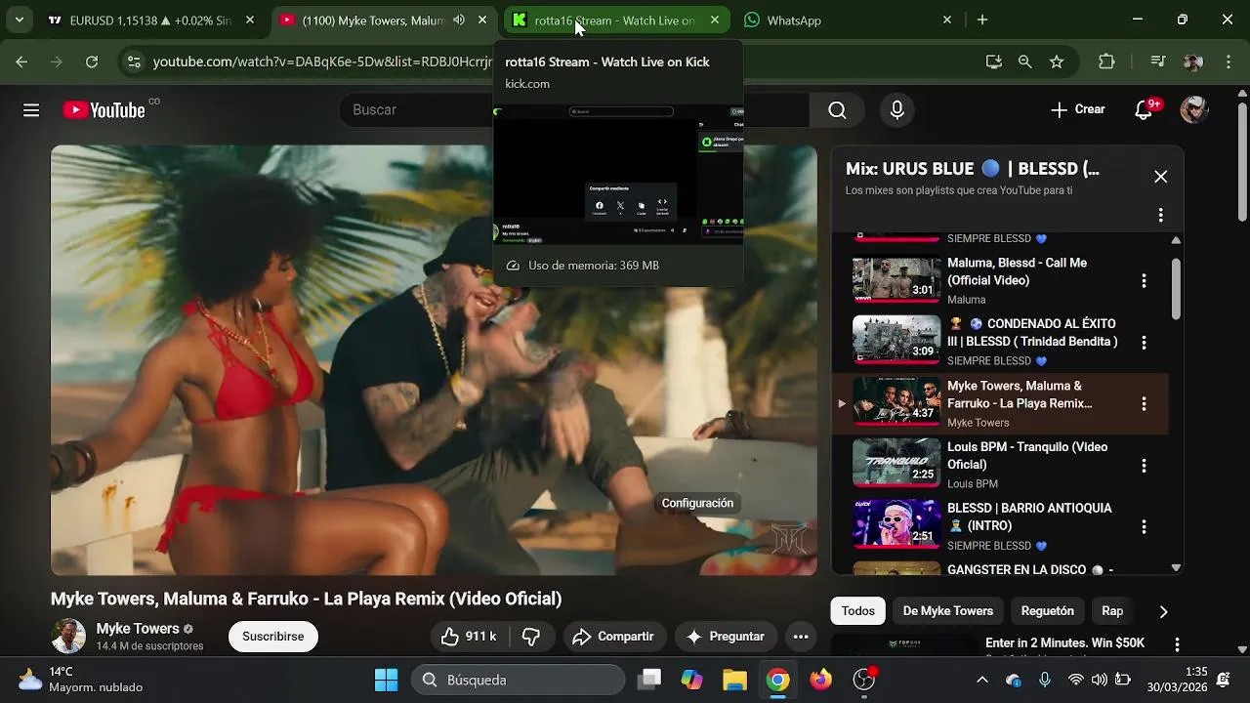Viewport: 1250px width, 703px height.
Task: Switch to the EURUSD tab
Action: click(151, 20)
